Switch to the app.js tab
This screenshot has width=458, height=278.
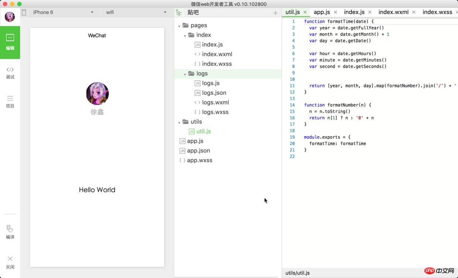pos(322,12)
